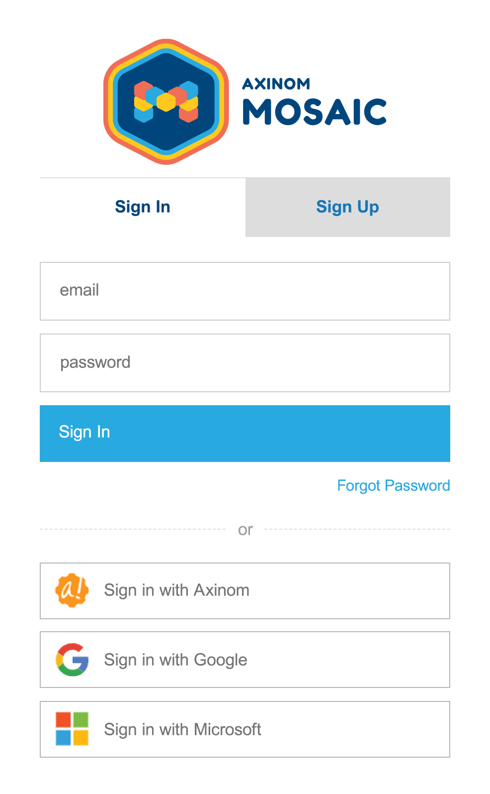
Task: Click the orange Axinom badge icon
Action: 72,590
